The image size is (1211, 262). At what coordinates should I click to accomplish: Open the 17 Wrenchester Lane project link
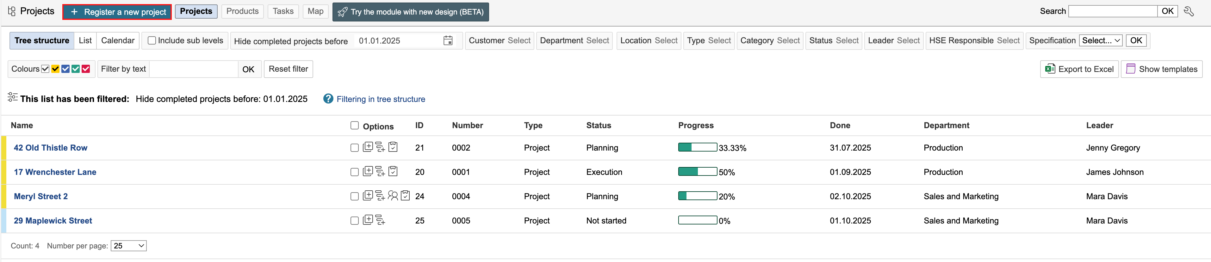(55, 172)
